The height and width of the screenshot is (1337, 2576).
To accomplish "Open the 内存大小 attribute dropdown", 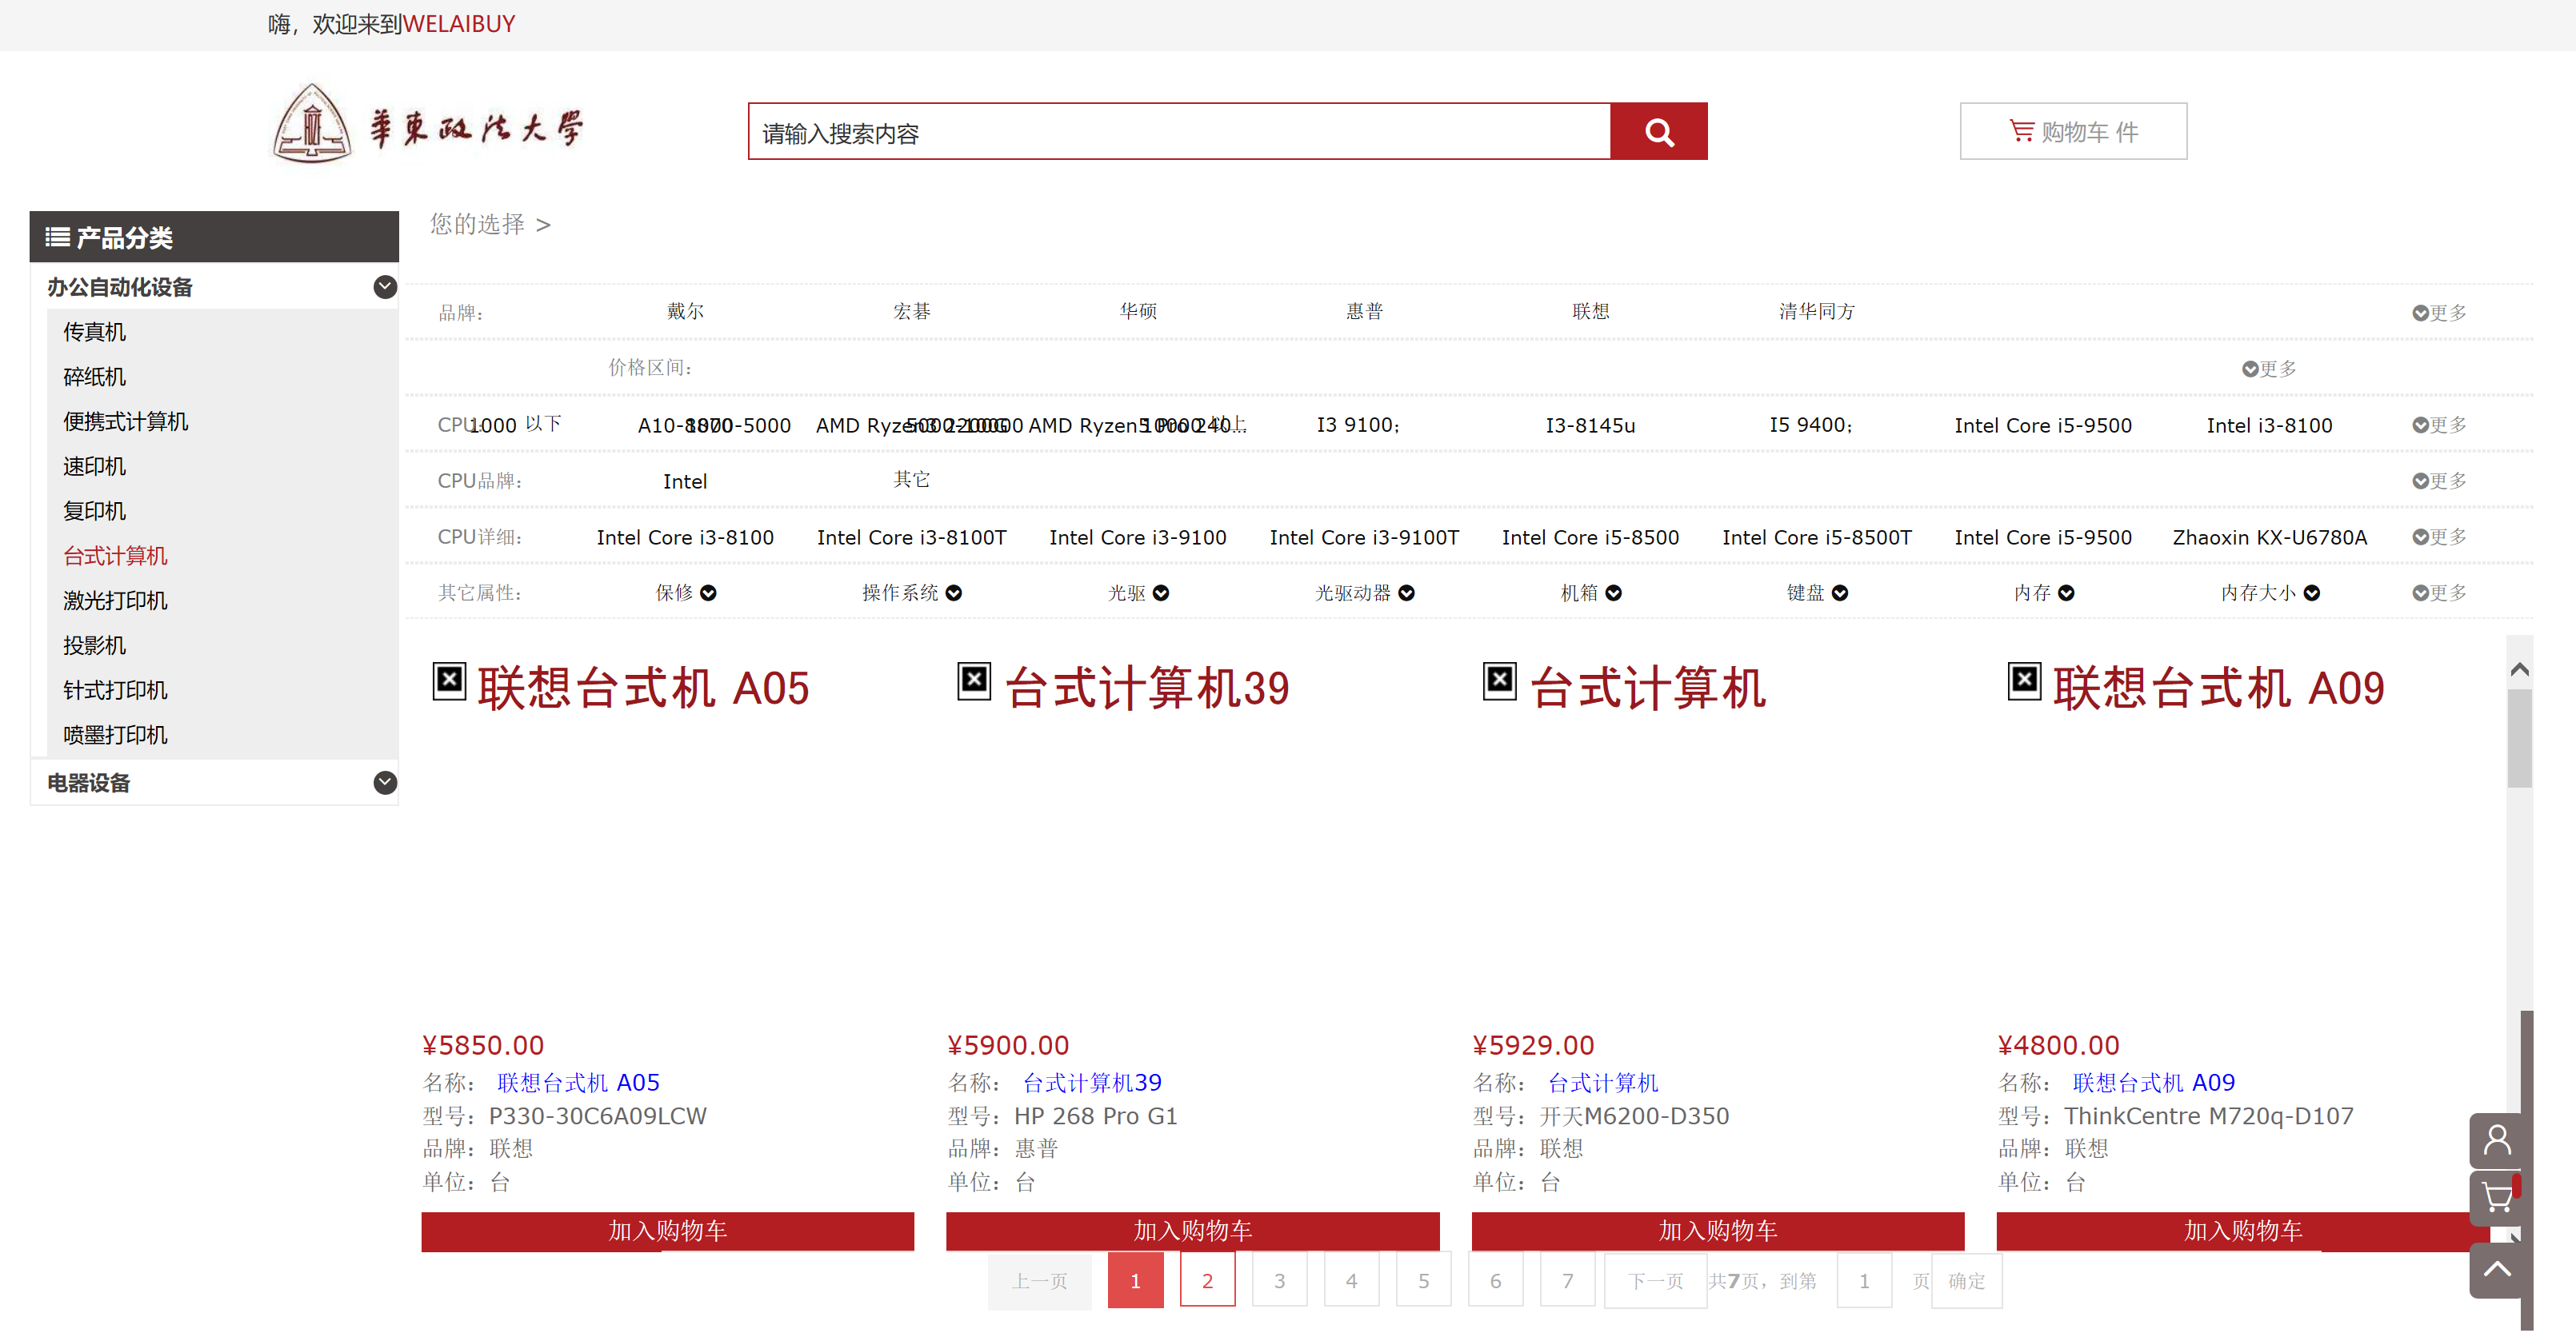I will (x=2269, y=593).
